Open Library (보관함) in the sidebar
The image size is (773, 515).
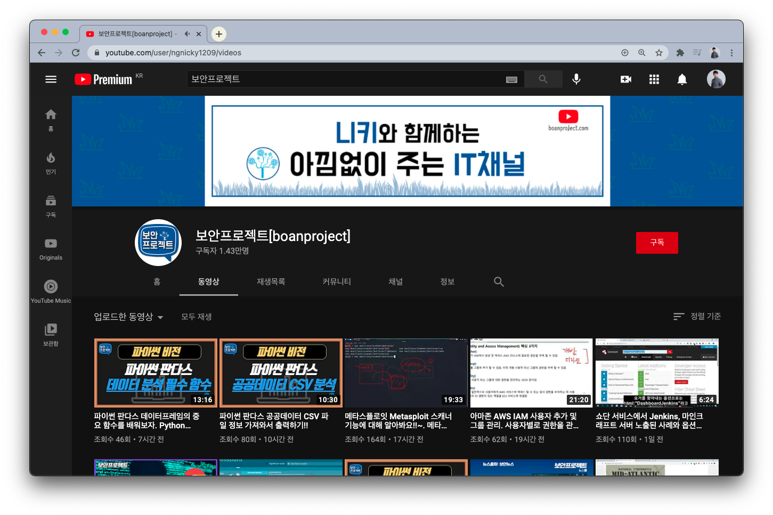(51, 335)
